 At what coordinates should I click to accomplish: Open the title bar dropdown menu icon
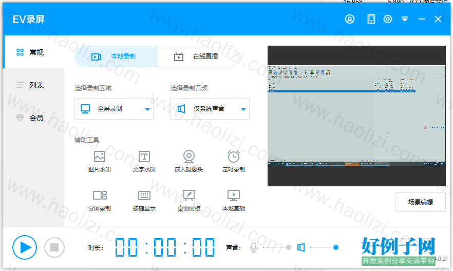pyautogui.click(x=405, y=19)
